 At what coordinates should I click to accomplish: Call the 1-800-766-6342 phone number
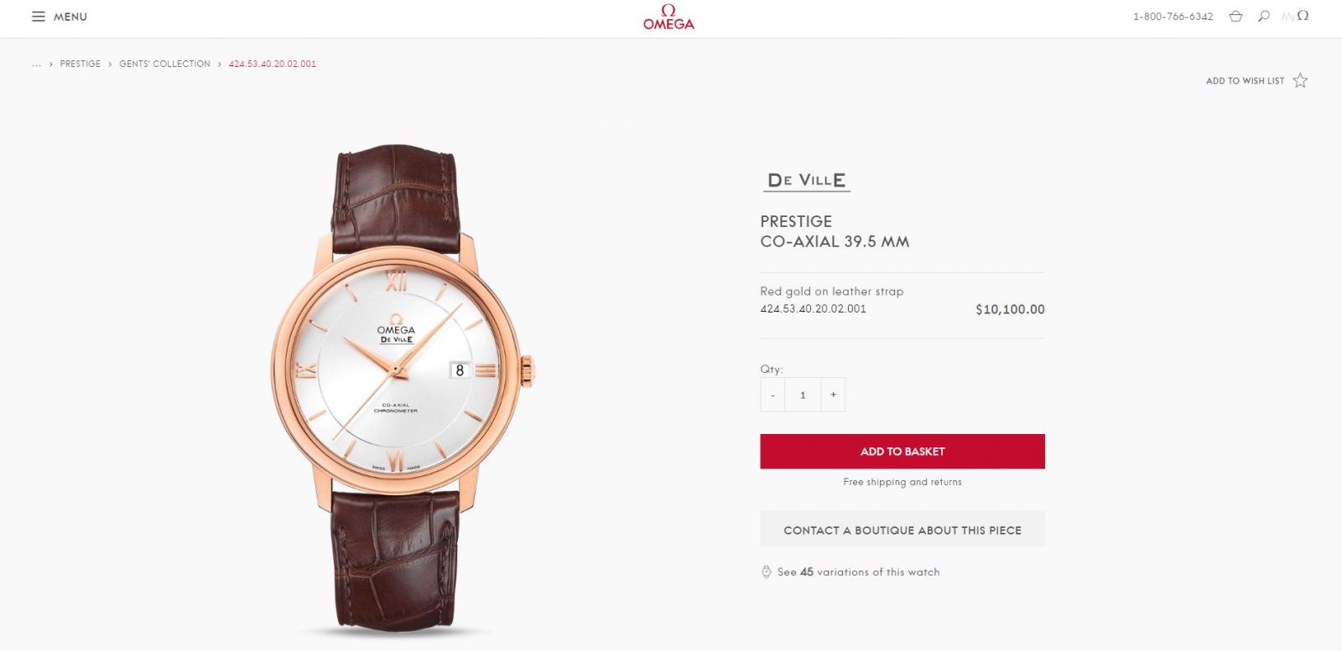coord(1173,17)
